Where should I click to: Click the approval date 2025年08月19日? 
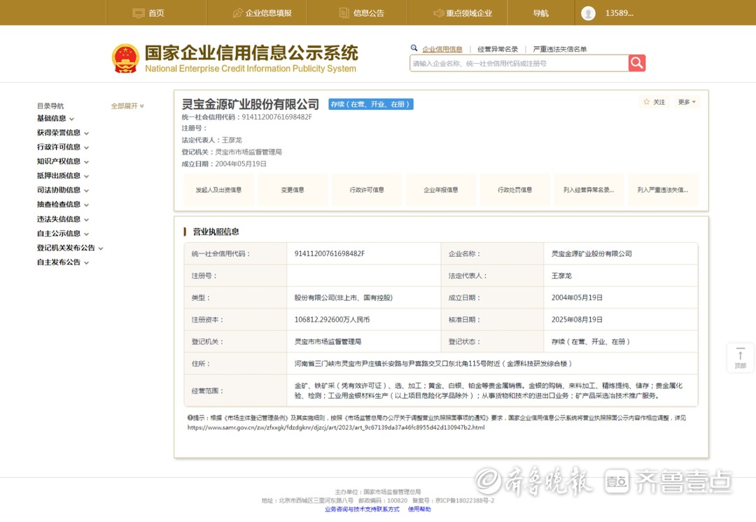[577, 320]
